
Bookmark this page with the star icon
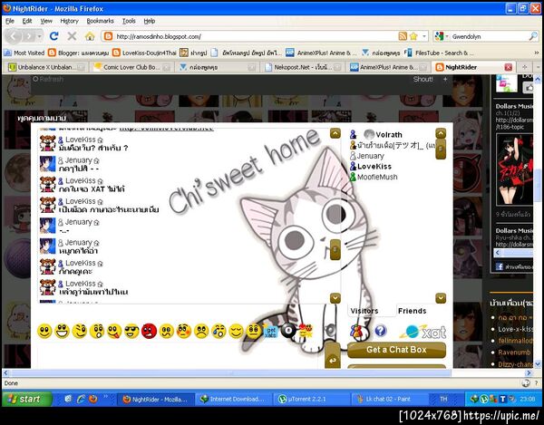coord(413,36)
